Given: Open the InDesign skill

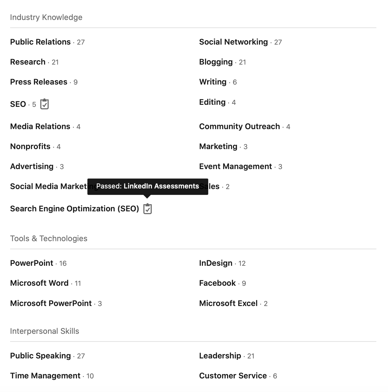Looking at the screenshot, I should [216, 263].
